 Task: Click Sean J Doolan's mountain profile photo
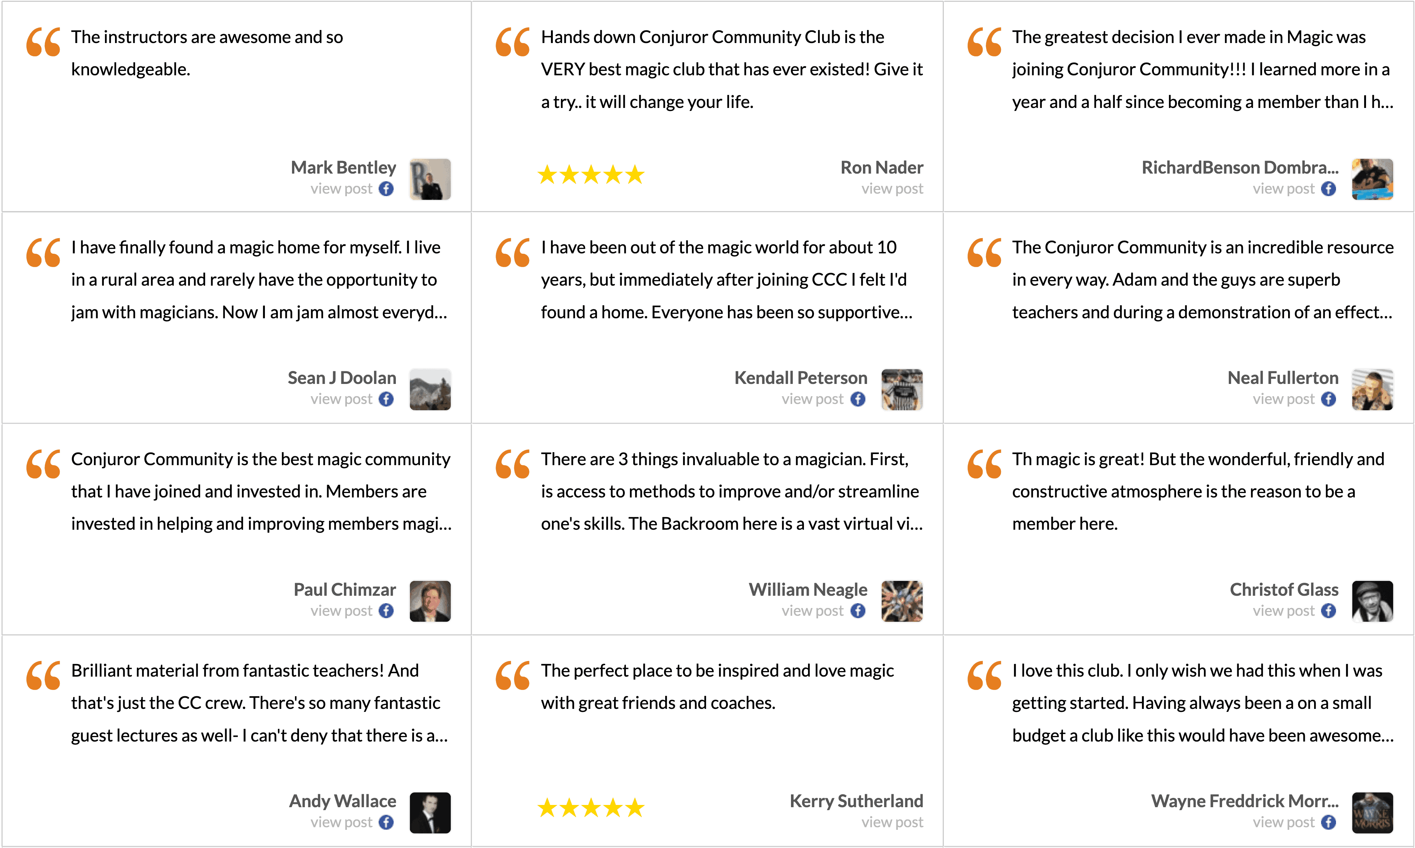430,390
